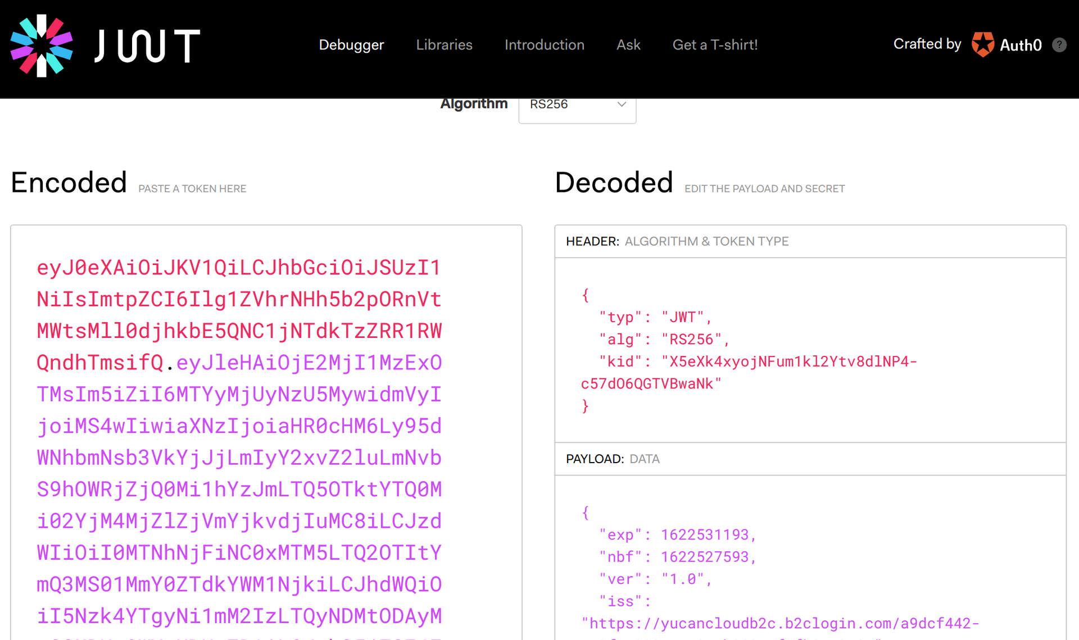
Task: Click the Crafted by text
Action: (927, 44)
